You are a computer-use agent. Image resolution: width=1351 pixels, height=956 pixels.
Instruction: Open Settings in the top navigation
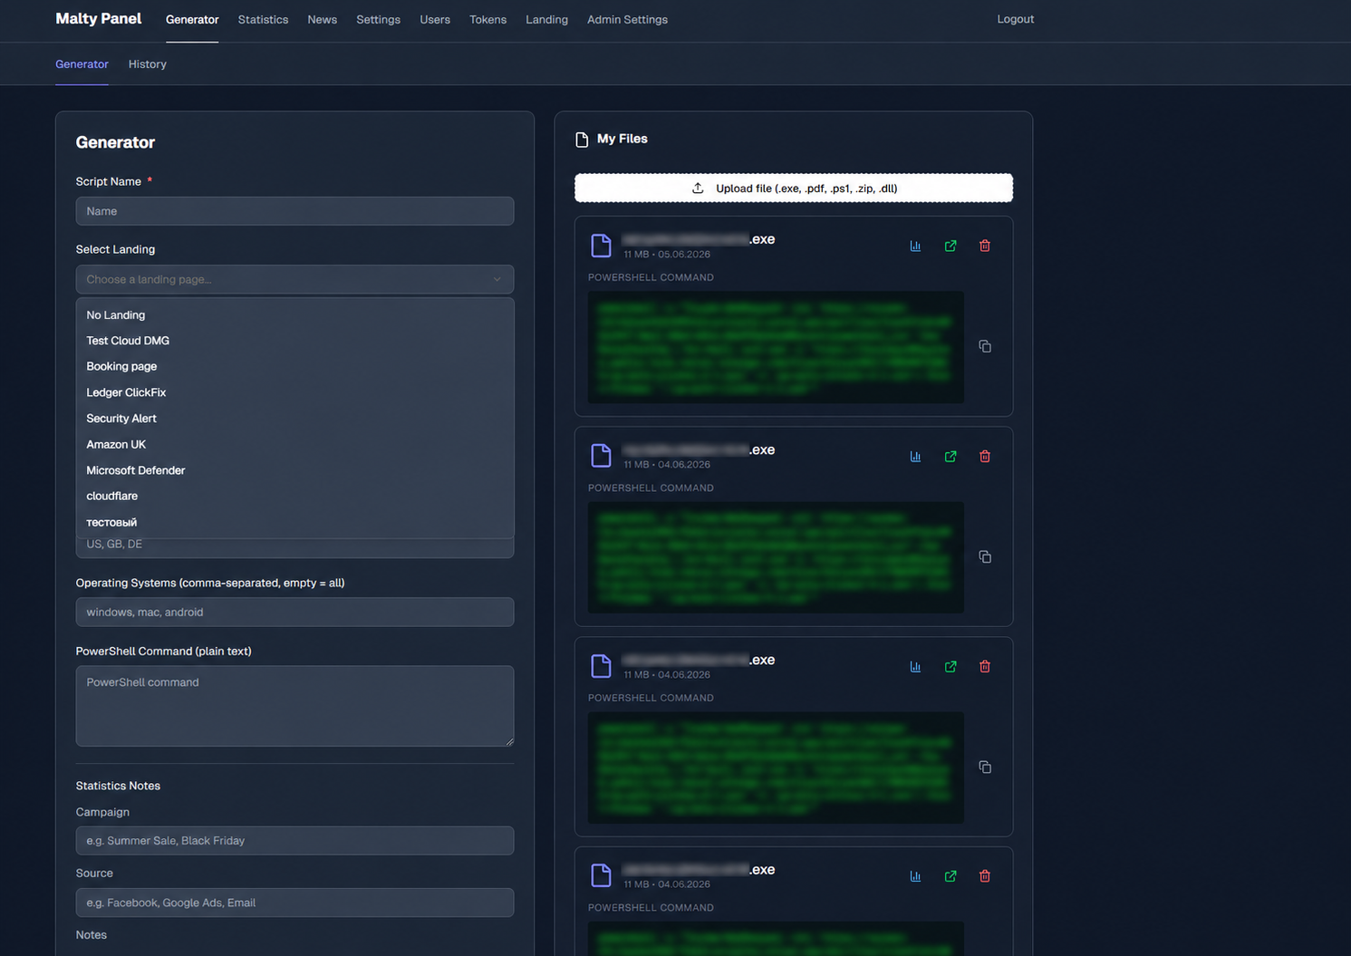378,19
